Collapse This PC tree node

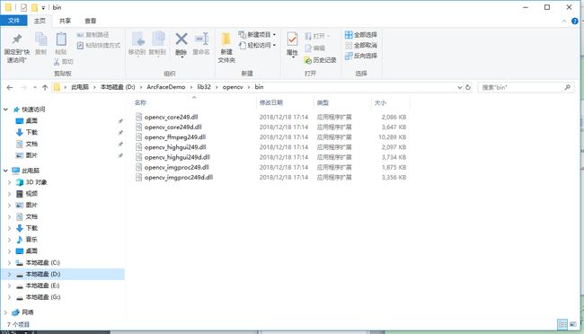[5, 171]
